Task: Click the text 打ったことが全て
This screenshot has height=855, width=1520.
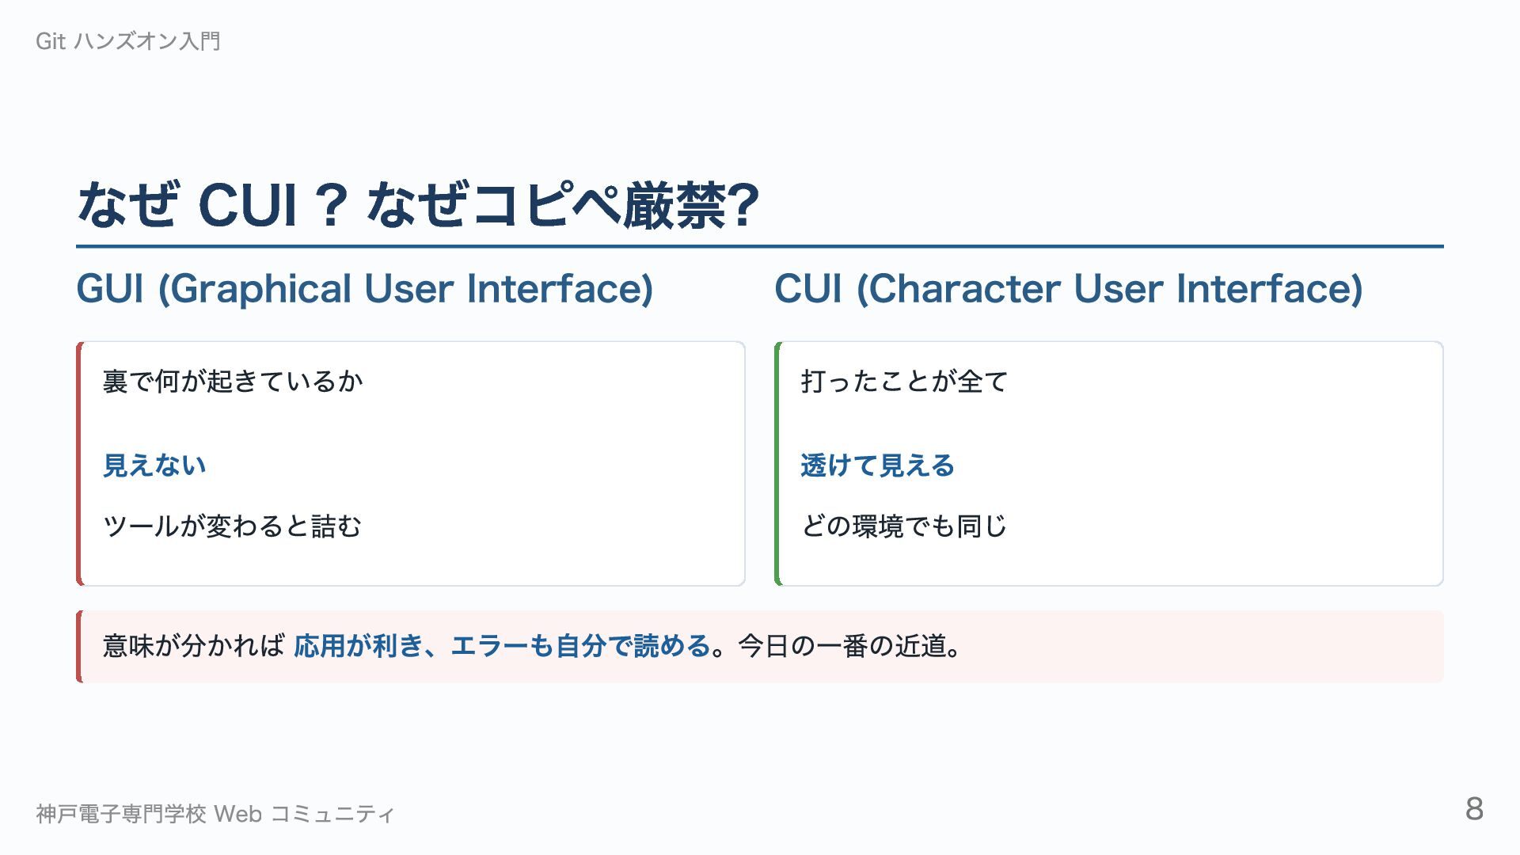Action: (x=904, y=382)
